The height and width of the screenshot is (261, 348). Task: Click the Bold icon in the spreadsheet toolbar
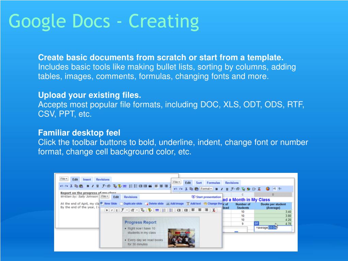click(216, 189)
